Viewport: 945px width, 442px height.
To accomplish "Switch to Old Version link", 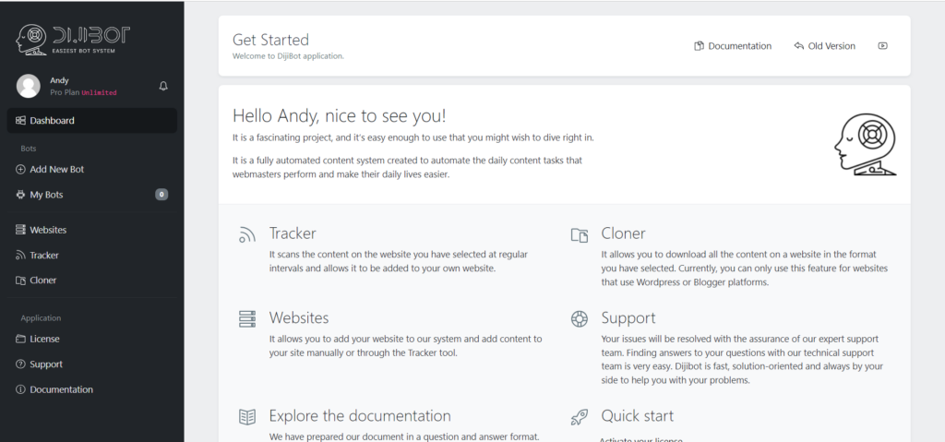I will [824, 46].
